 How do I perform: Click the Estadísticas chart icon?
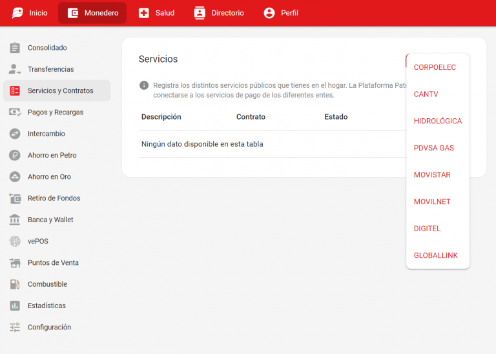coord(15,306)
